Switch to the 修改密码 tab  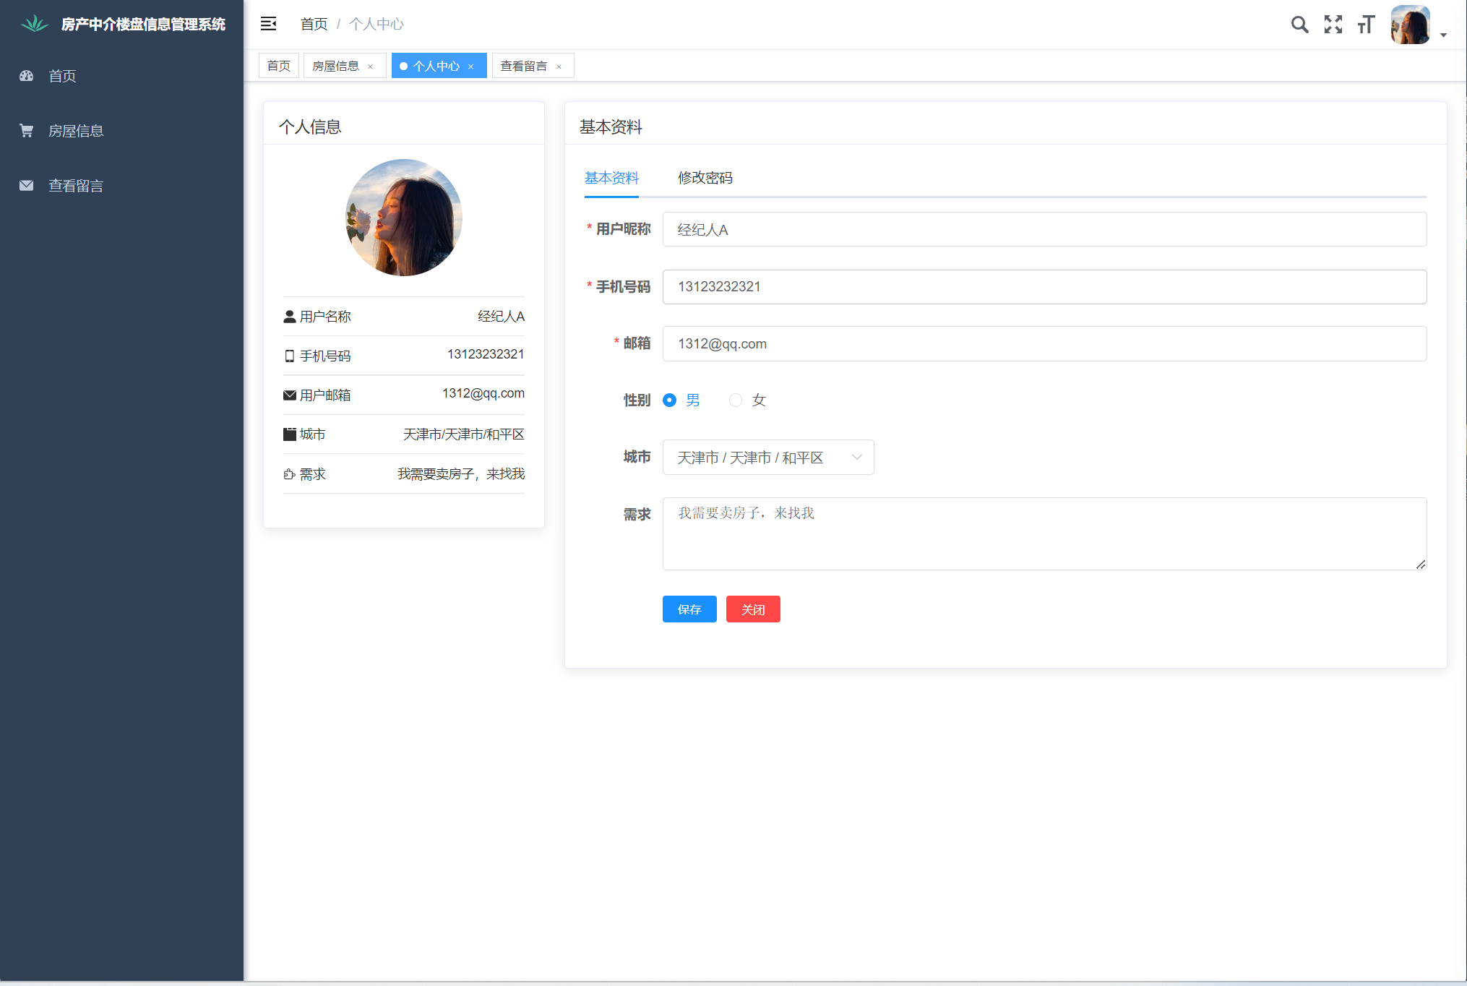(x=705, y=178)
